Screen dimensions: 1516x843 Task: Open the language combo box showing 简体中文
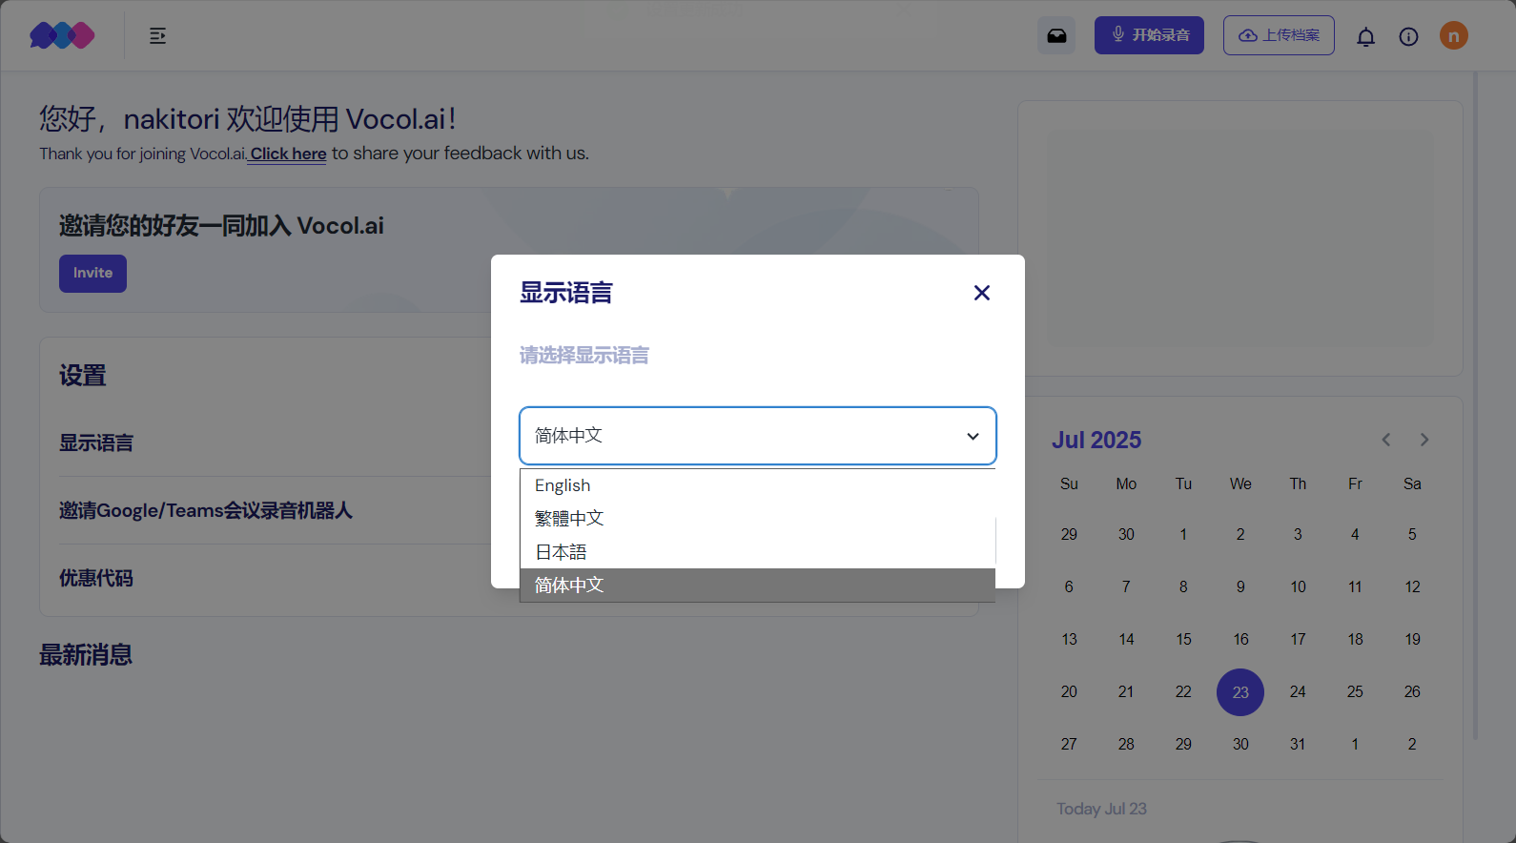(x=758, y=436)
